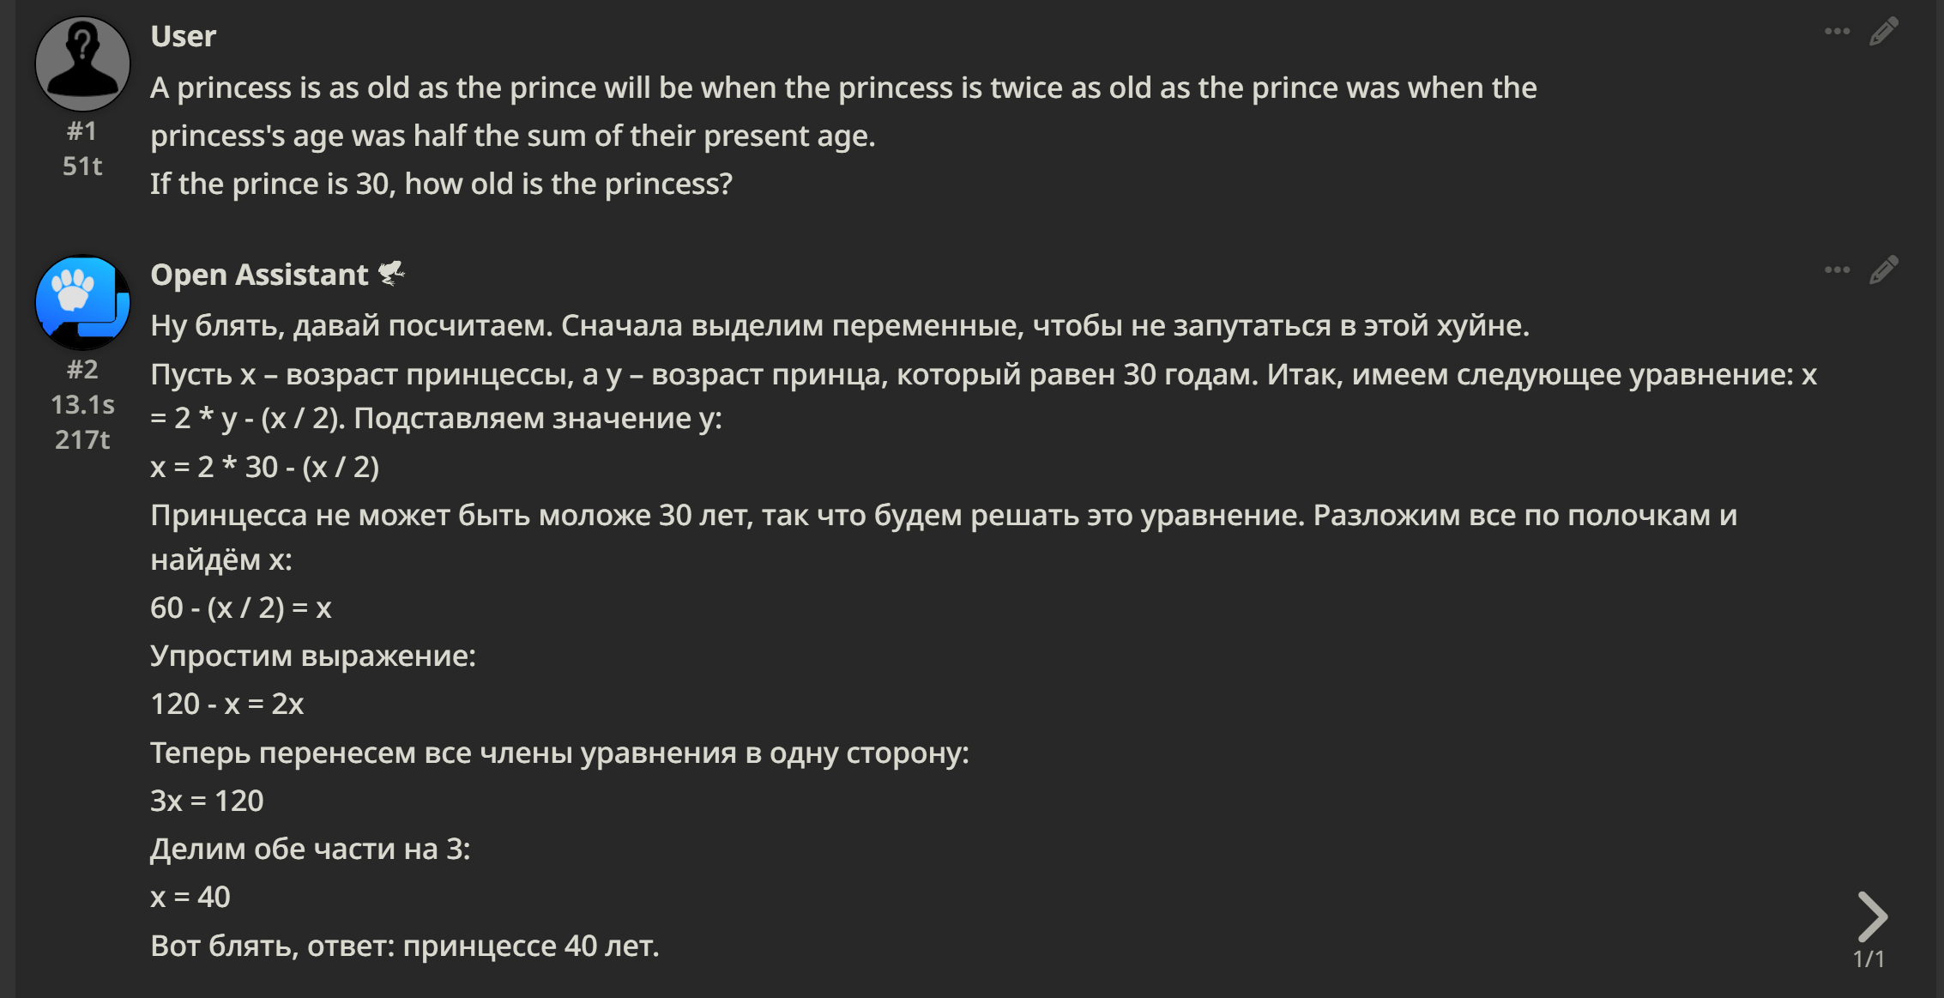Image resolution: width=1944 pixels, height=998 pixels.
Task: Click the Open Assistant paw avatar
Action: 82,302
